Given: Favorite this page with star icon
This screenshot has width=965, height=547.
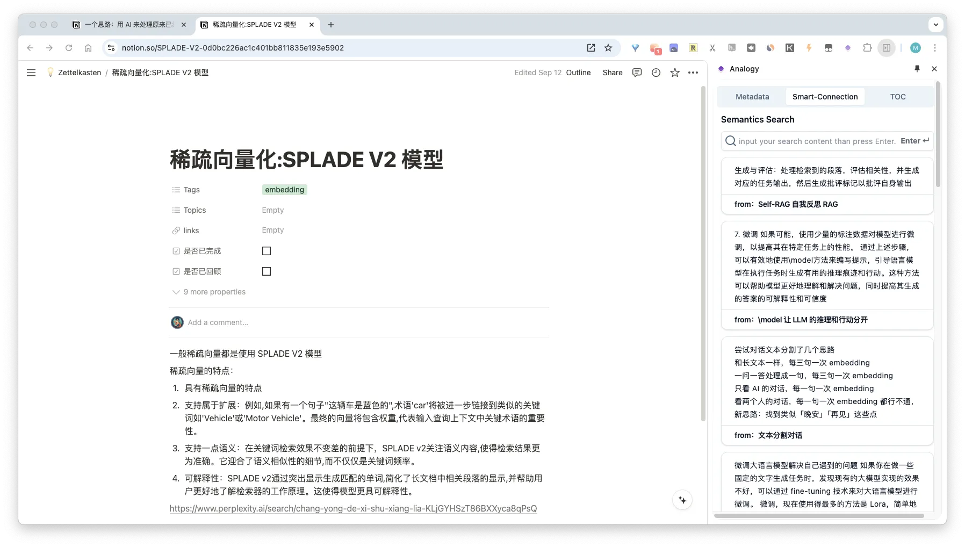Looking at the screenshot, I should point(675,73).
